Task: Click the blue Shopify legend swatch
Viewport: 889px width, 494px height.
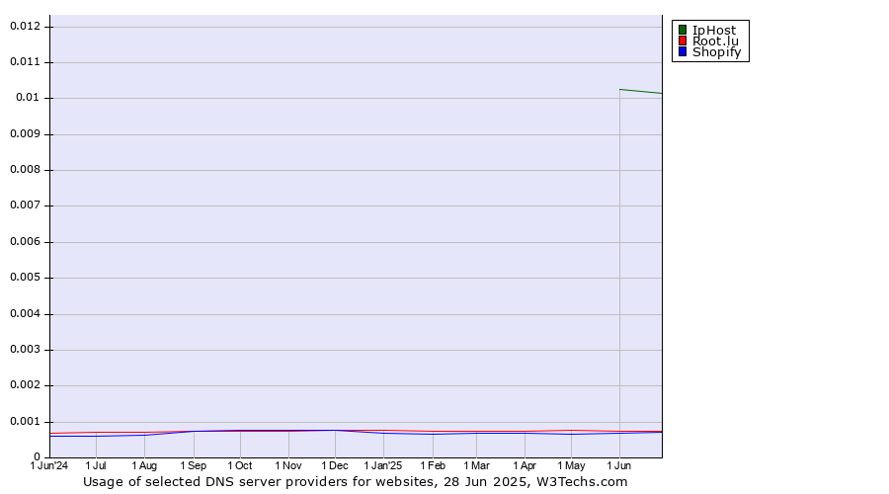Action: [x=683, y=51]
